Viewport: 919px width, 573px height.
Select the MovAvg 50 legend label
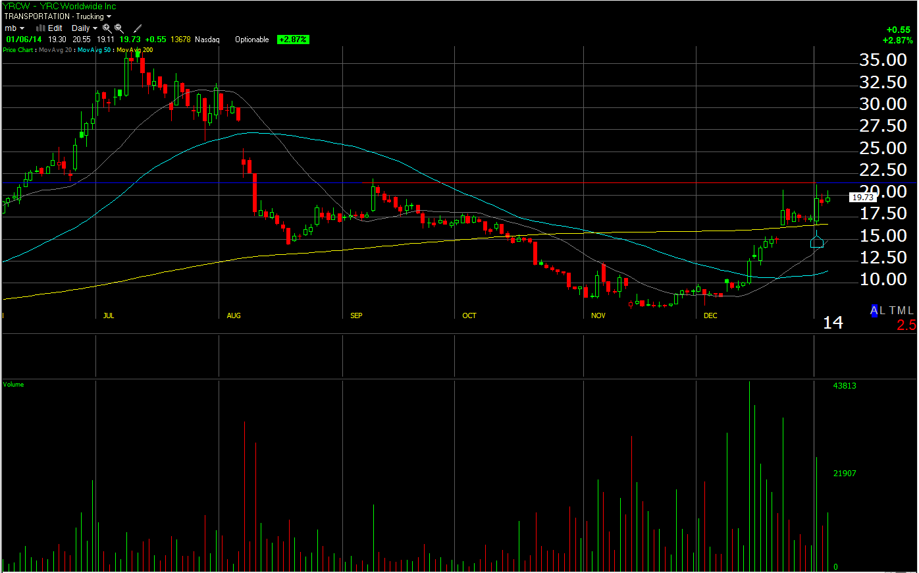tap(94, 50)
